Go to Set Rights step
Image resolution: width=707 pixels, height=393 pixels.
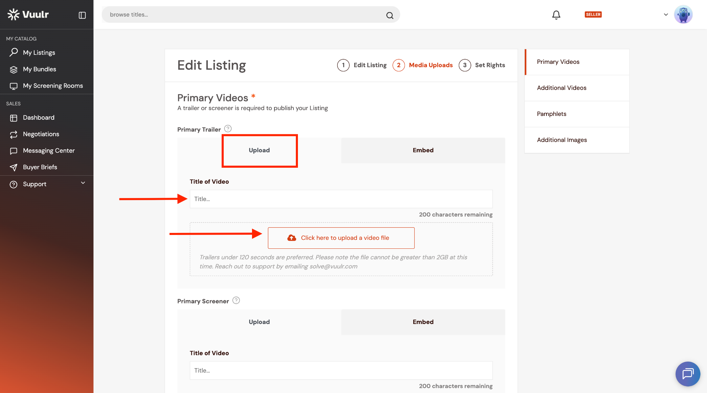(482, 65)
